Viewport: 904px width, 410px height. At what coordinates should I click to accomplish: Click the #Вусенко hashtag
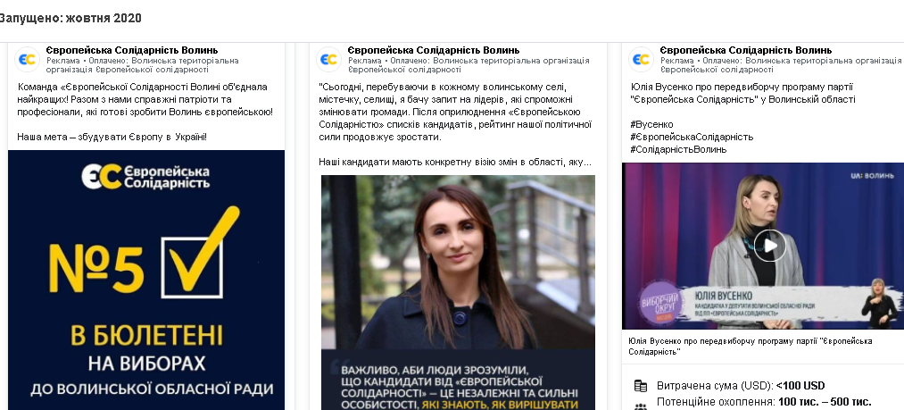coord(651,124)
